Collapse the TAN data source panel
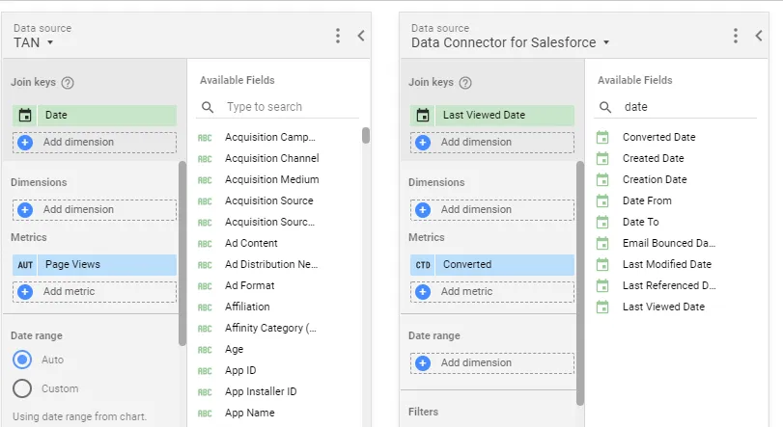783x427 pixels. 361,36
